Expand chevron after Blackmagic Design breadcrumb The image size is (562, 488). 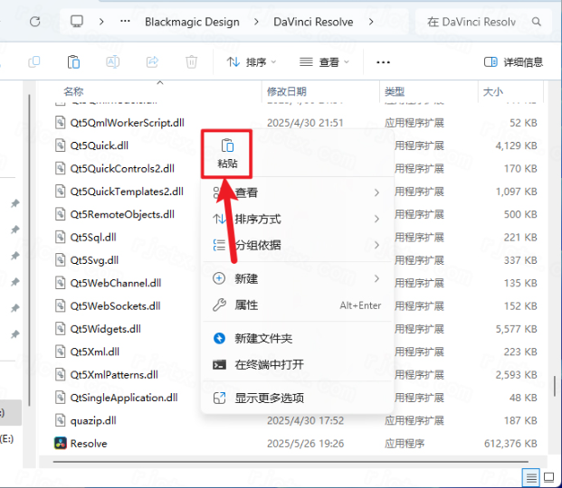tap(256, 22)
